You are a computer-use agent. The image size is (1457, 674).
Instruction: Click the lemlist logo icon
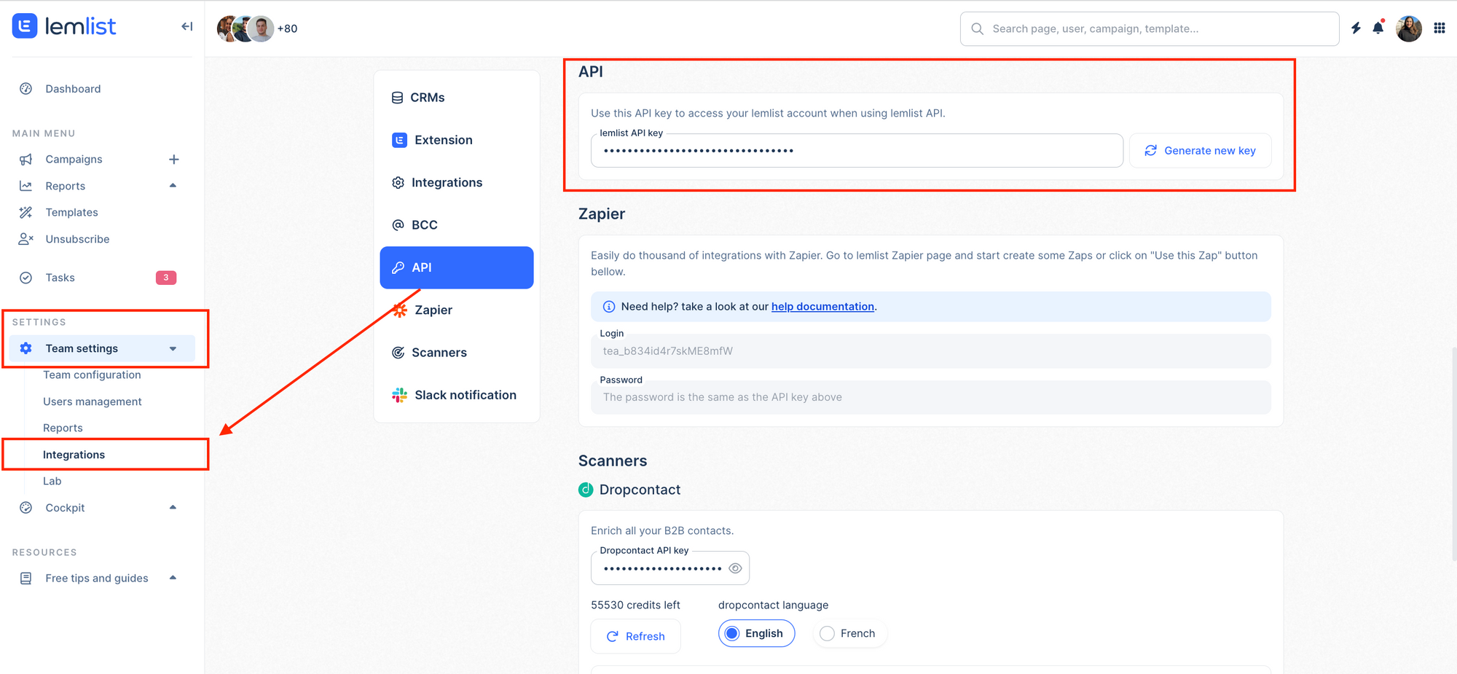coord(25,26)
